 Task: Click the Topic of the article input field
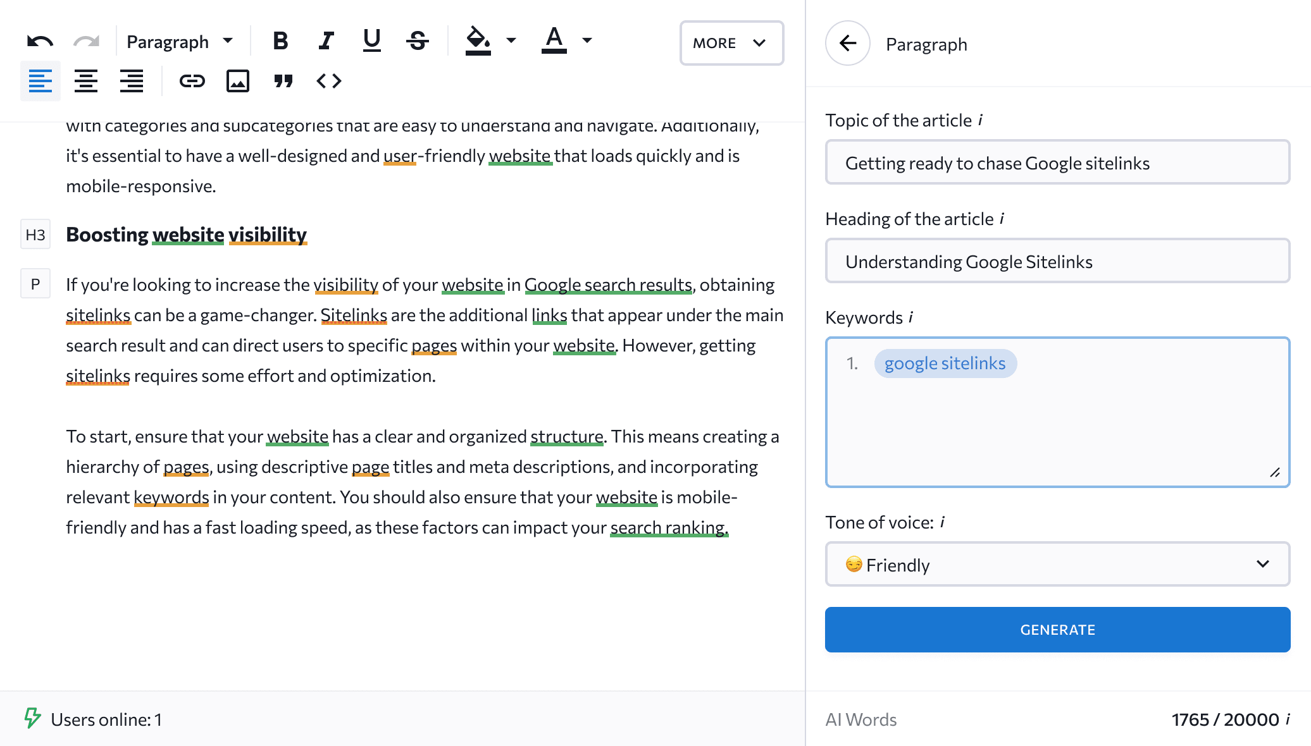click(x=1057, y=162)
